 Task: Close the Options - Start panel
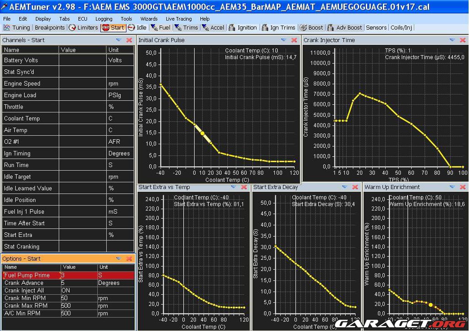(129, 258)
